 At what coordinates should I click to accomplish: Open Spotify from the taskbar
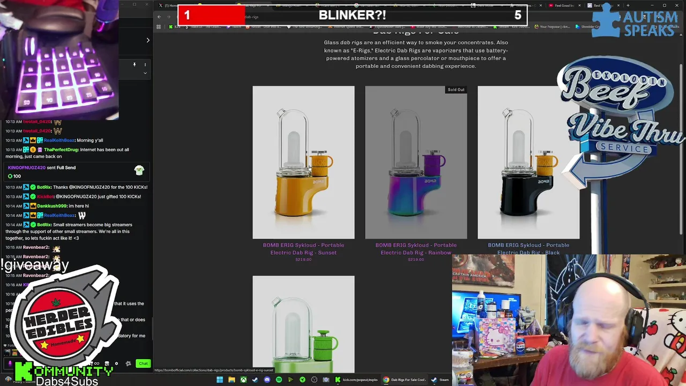(279, 380)
